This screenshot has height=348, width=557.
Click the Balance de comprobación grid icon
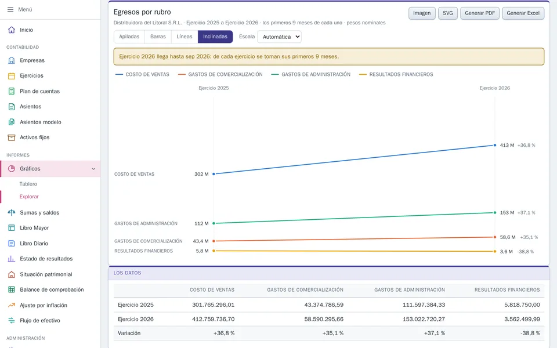pos(12,290)
